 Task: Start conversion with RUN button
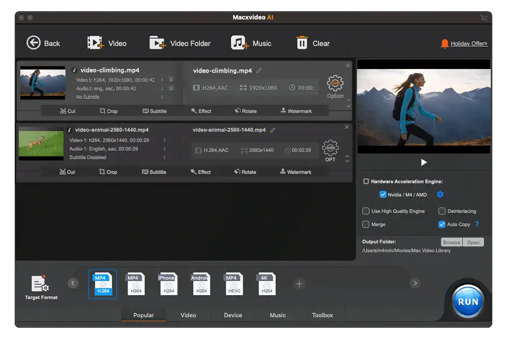tap(468, 302)
